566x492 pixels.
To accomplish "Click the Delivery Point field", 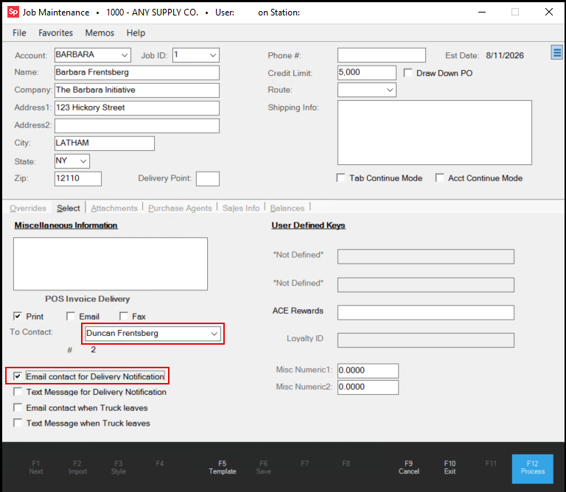I will (208, 178).
